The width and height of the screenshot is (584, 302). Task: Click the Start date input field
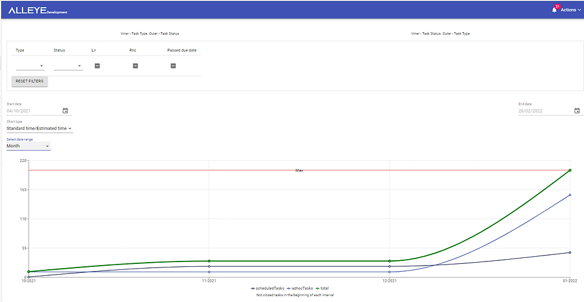point(34,111)
